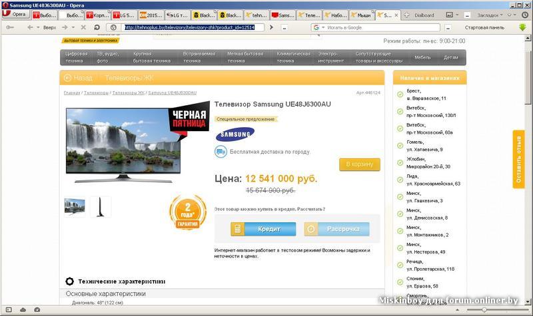Switch to the tehn… tab

click(257, 15)
